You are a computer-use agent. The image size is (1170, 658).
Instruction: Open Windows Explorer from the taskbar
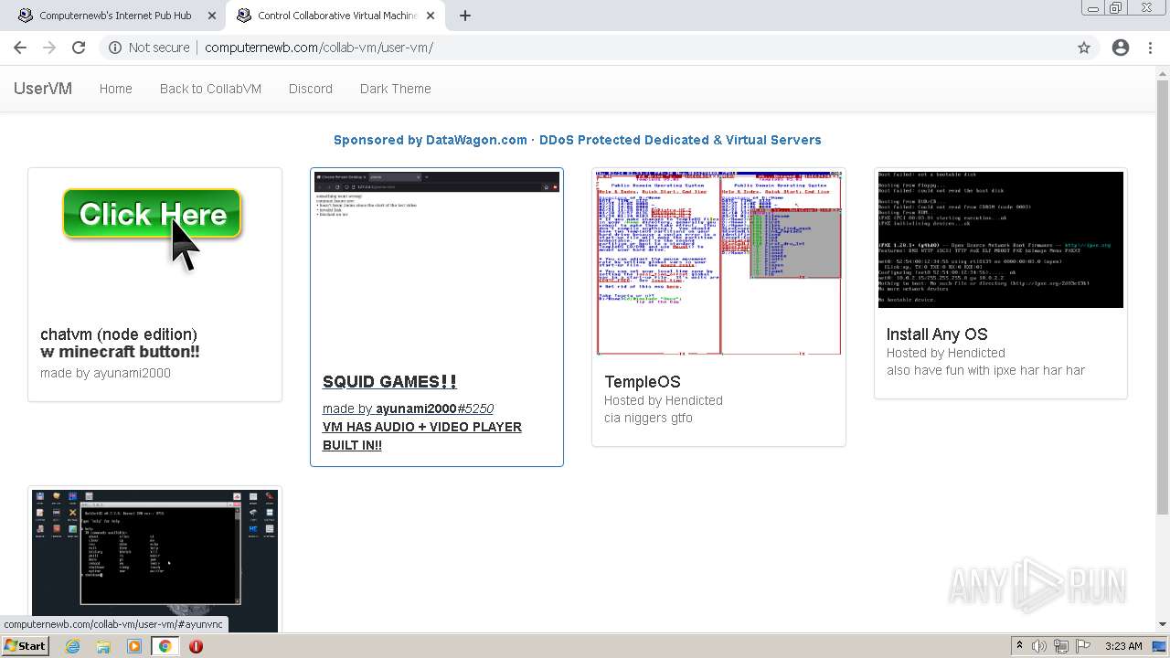click(103, 646)
